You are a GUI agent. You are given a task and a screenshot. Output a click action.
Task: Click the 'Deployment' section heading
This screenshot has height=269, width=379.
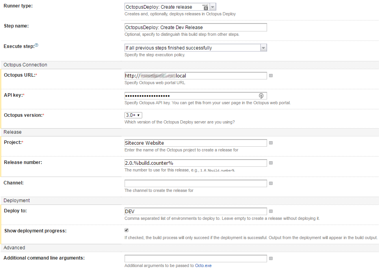coord(17,201)
